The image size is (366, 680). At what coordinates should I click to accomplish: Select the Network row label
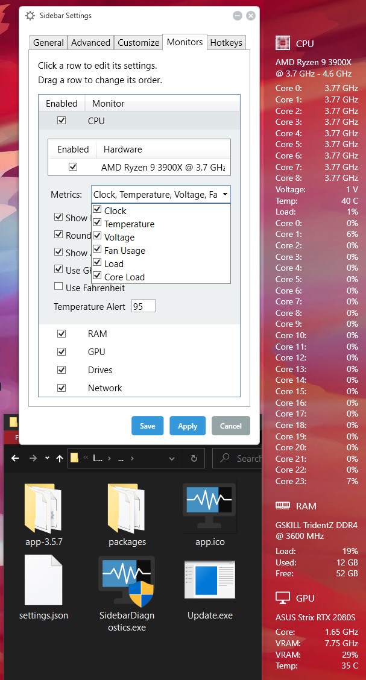point(105,388)
